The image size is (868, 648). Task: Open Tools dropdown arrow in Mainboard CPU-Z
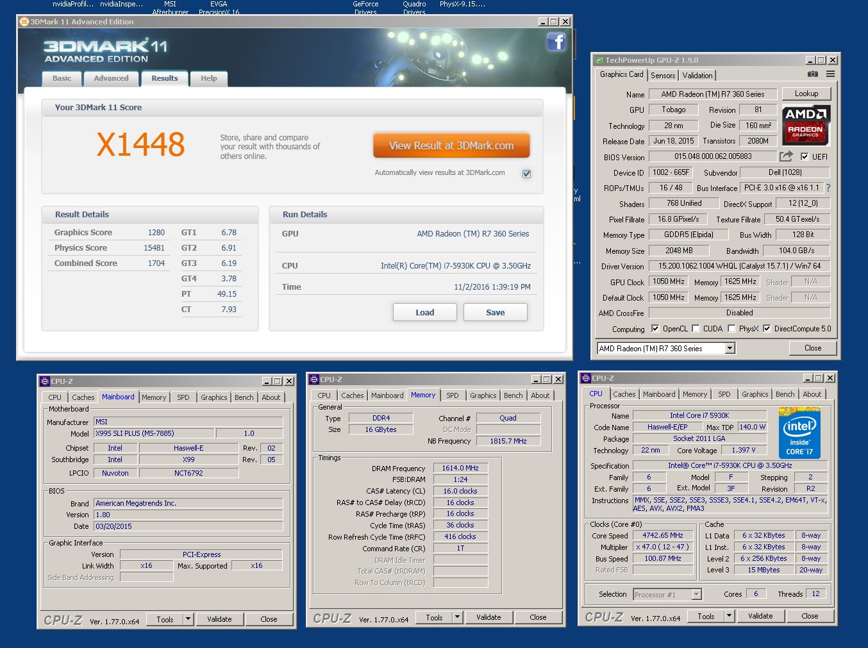tap(188, 619)
